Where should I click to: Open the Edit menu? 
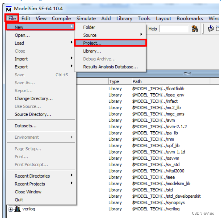26,18
